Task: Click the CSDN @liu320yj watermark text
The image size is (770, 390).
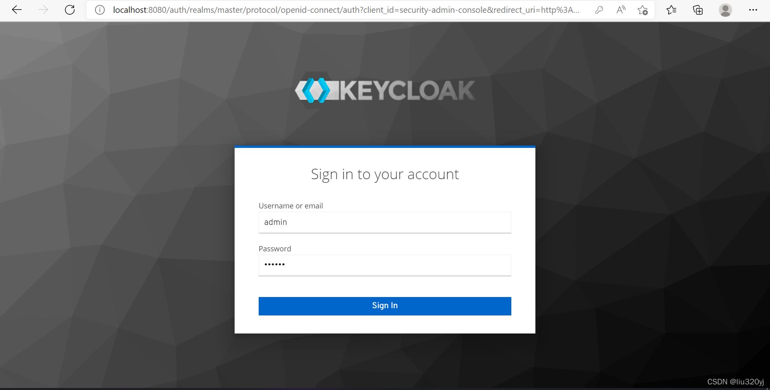Action: click(736, 382)
